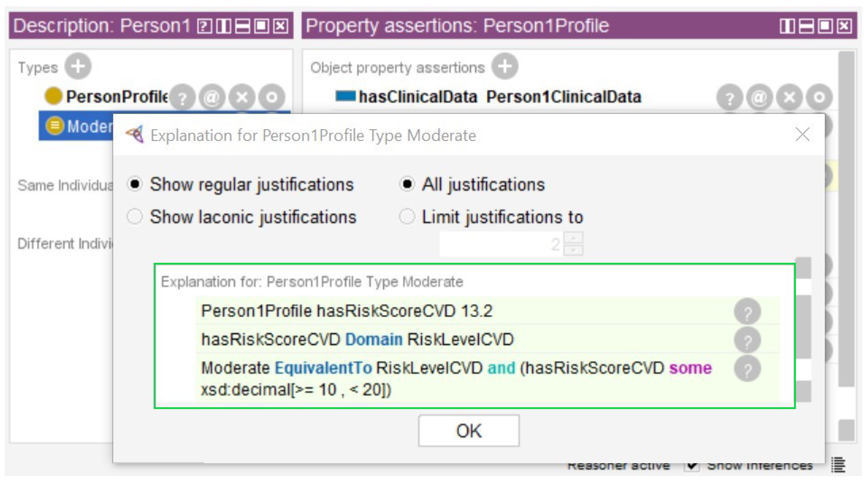Image resolution: width=867 pixels, height=484 pixels.
Task: Explain the Moderate EquivalentTo axiom
Action: [x=747, y=369]
